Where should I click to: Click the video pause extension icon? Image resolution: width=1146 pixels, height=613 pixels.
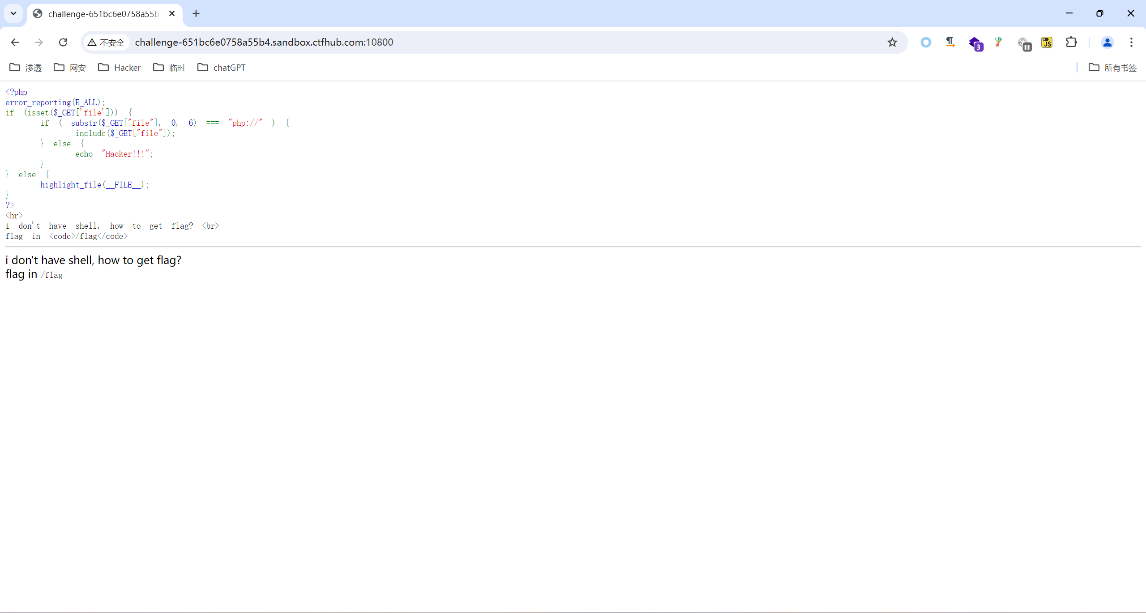tap(1025, 42)
